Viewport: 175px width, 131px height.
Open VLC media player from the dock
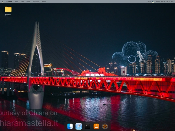tap(96, 126)
